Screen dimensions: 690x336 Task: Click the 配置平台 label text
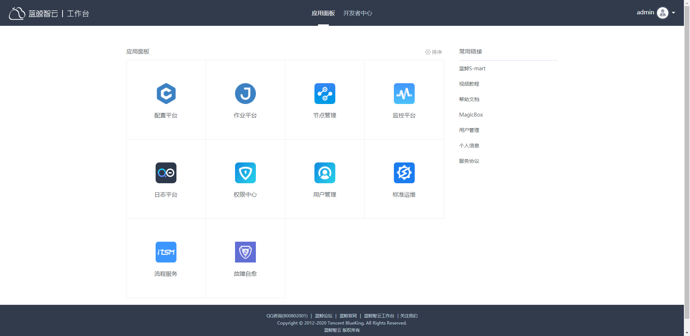[x=166, y=115]
